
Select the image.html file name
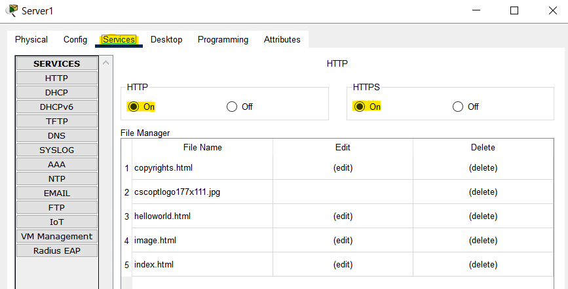pyautogui.click(x=155, y=241)
